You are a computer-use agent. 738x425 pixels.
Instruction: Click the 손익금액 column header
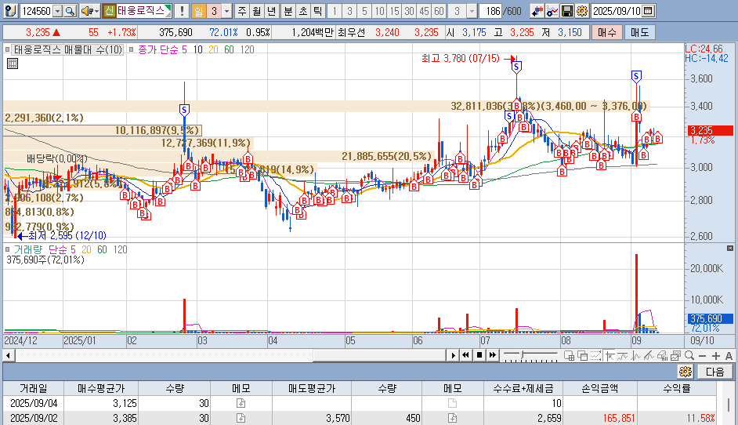[599, 388]
